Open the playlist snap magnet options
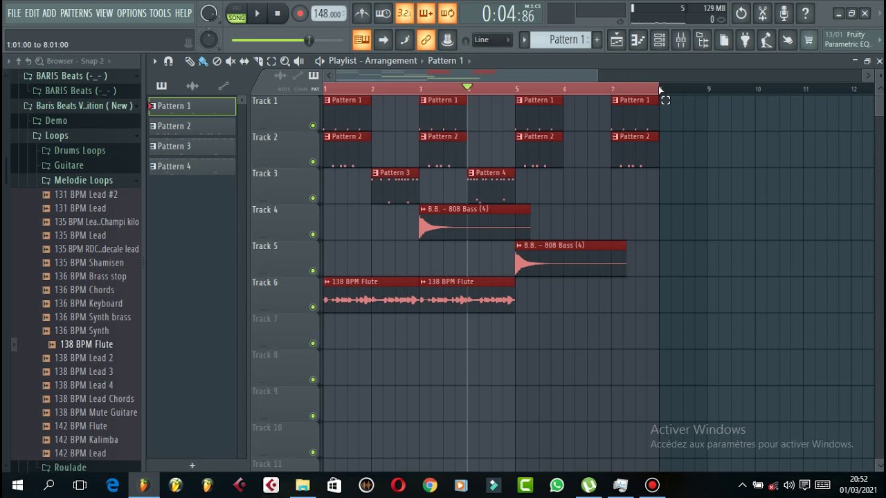Screen dimensions: 886x498 168,61
